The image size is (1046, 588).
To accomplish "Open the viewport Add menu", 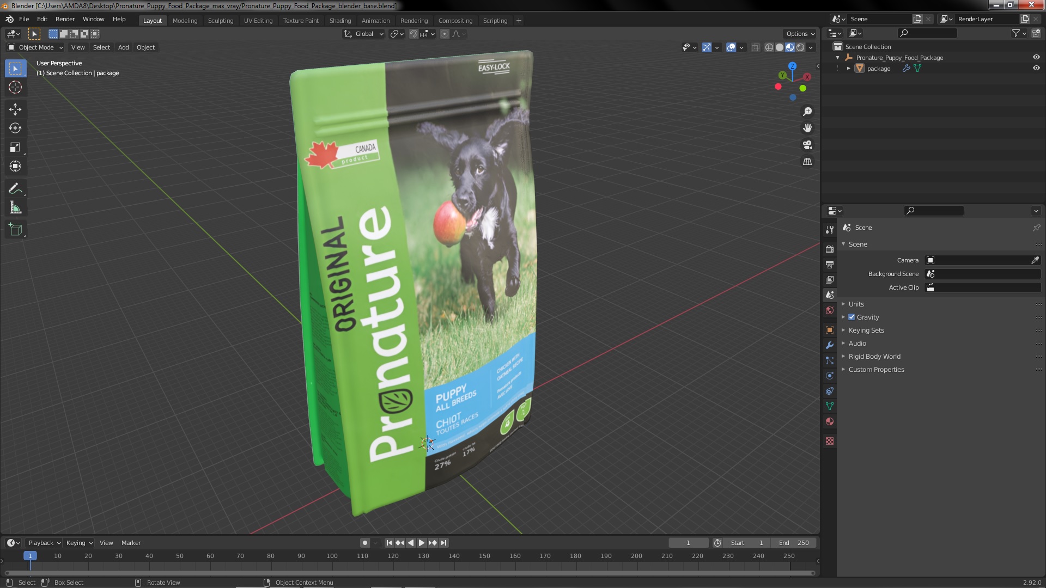I will click(124, 47).
